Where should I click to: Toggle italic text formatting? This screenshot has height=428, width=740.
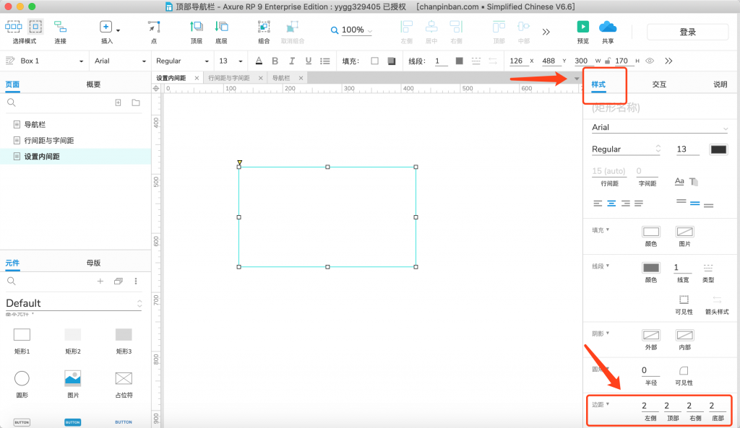click(292, 61)
